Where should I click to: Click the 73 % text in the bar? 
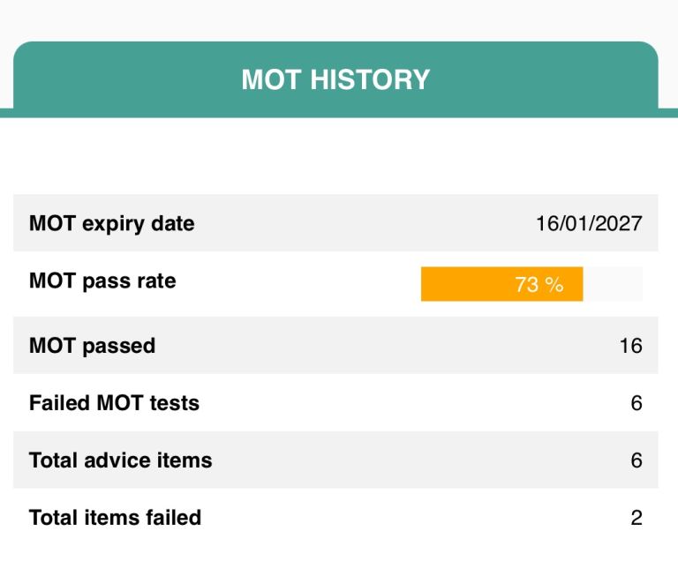539,284
